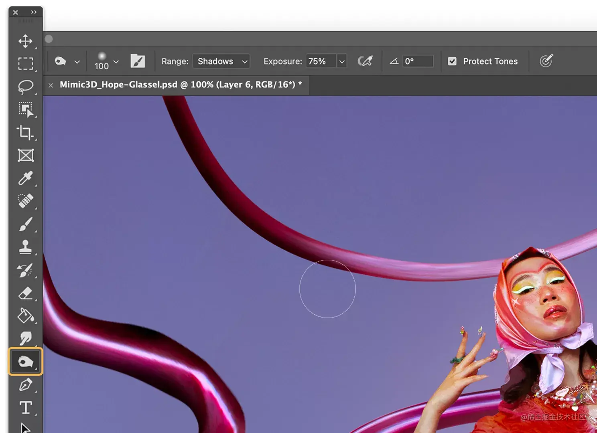Open the Exposure dropdown arrow

click(341, 61)
